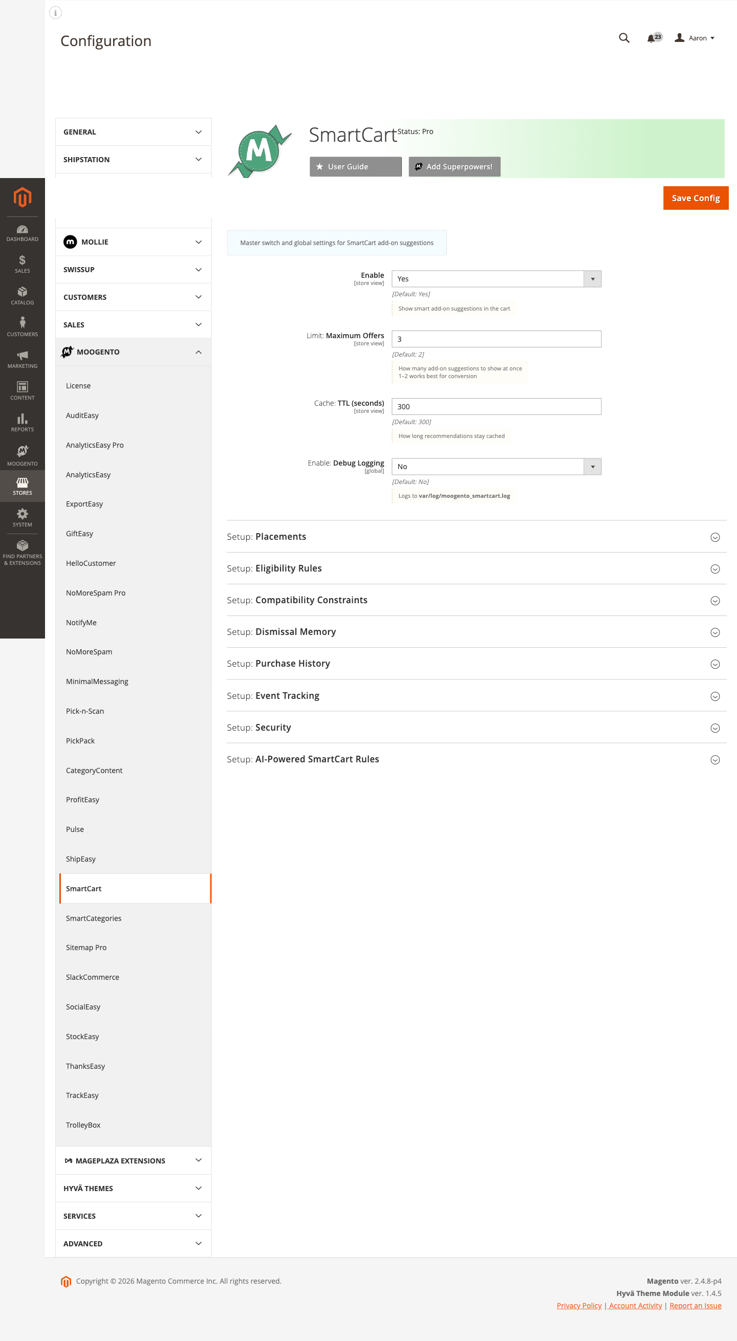Image resolution: width=737 pixels, height=1341 pixels.
Task: Expand the Services config section
Action: coord(134,1216)
